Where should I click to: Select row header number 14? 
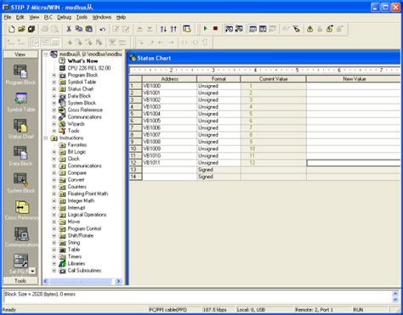135,177
